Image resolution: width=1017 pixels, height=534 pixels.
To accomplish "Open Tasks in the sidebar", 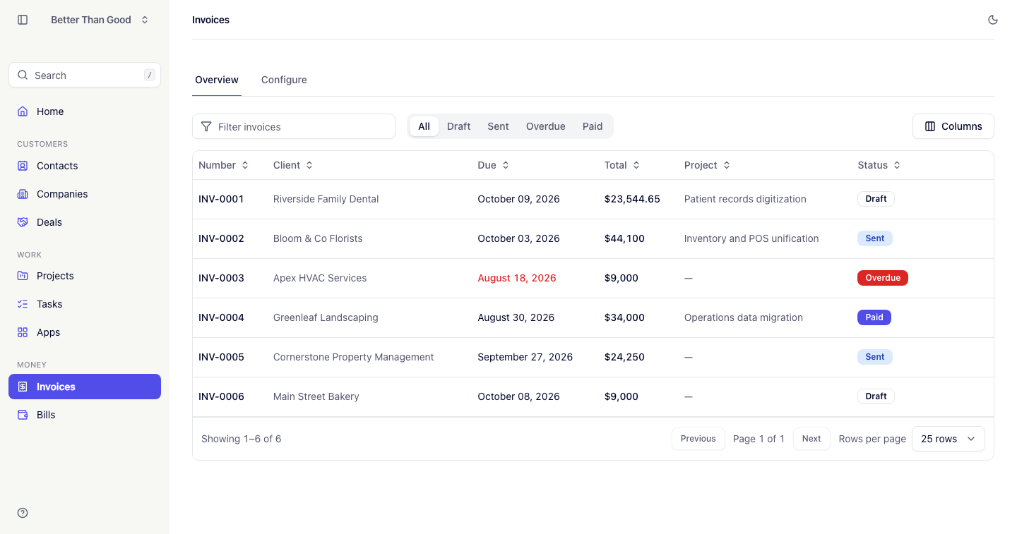I will (x=85, y=304).
